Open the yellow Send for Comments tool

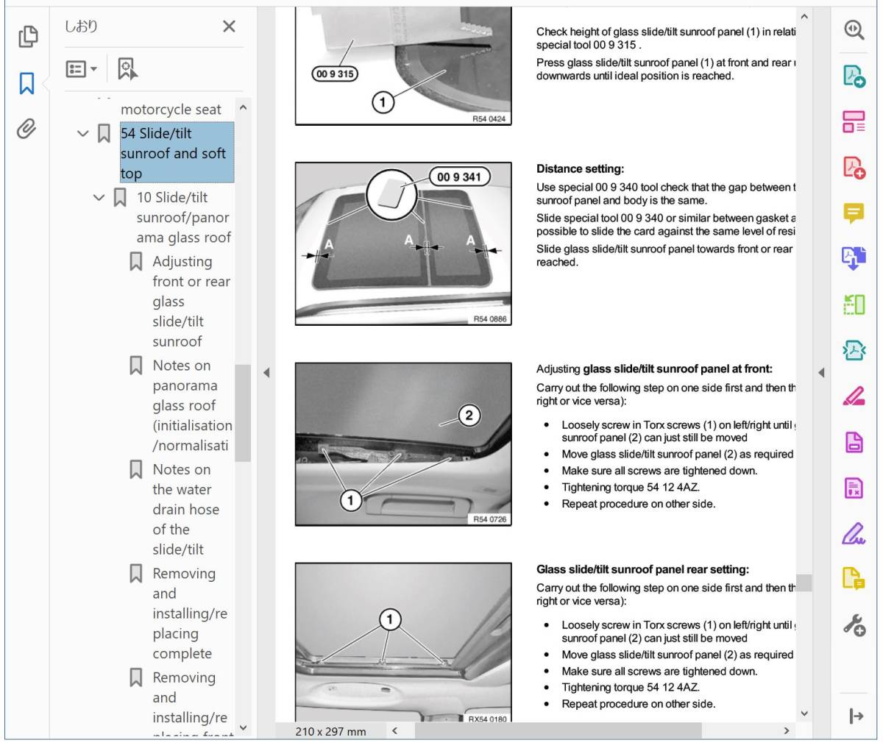(x=854, y=580)
